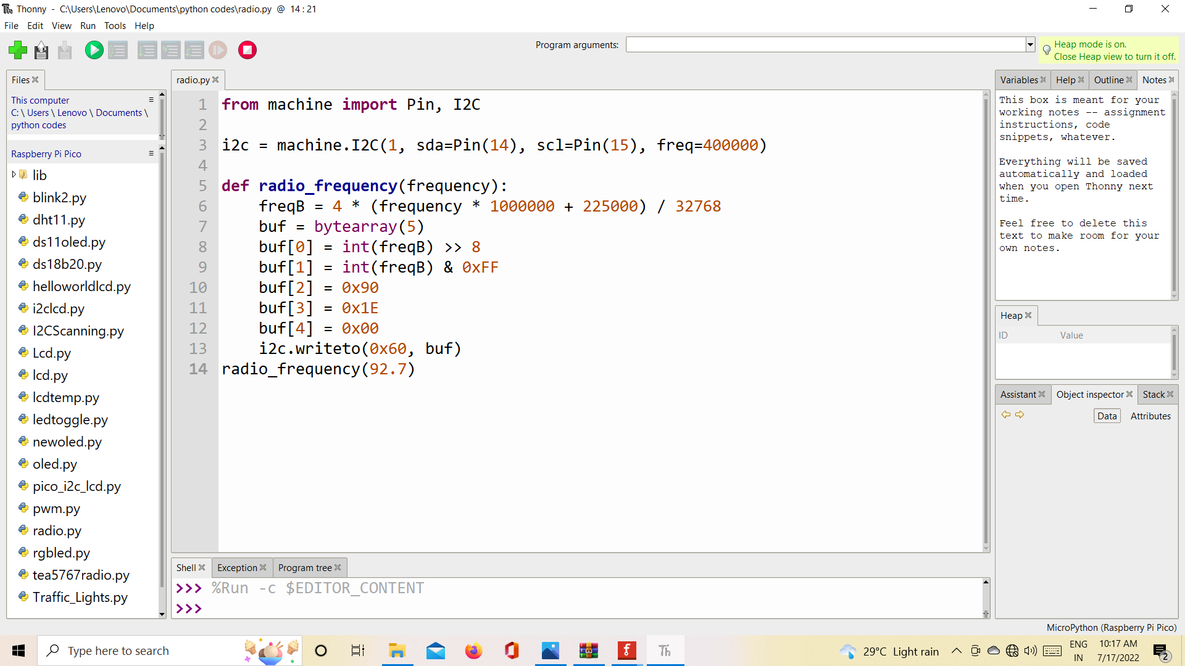Open Firefox from the Windows taskbar

coord(473,651)
